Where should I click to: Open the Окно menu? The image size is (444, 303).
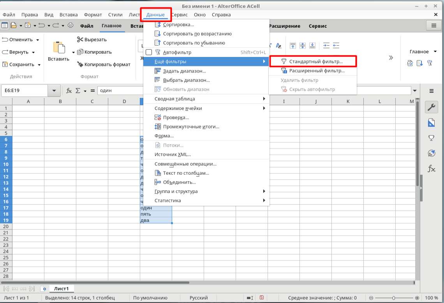[x=200, y=15]
